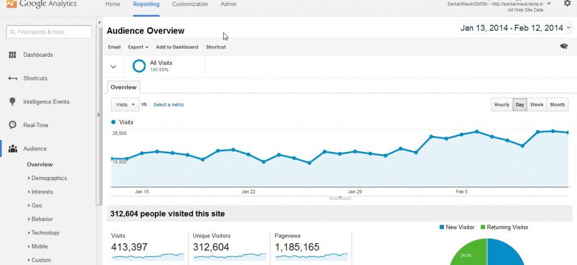Open the Audience section
577x265 pixels.
click(x=35, y=149)
